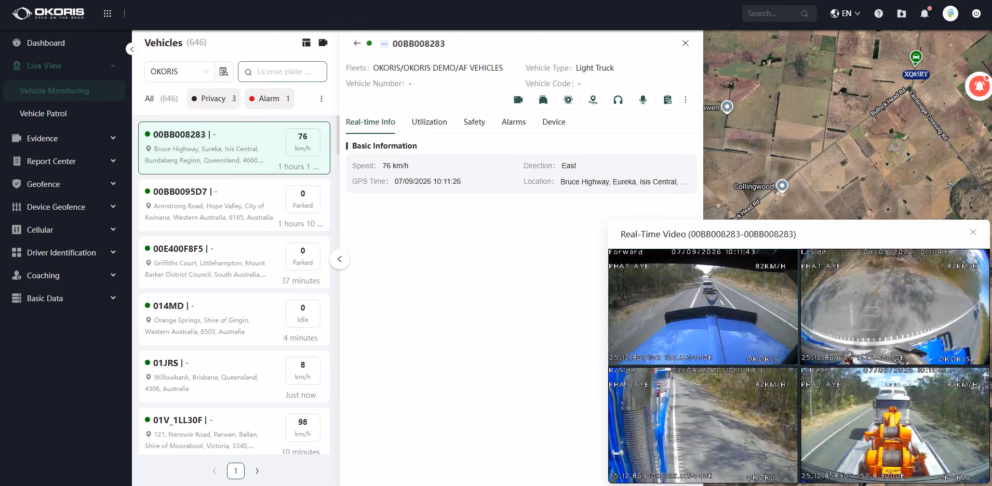Start talk with microphone icon
Image resolution: width=992 pixels, height=486 pixels.
[643, 100]
